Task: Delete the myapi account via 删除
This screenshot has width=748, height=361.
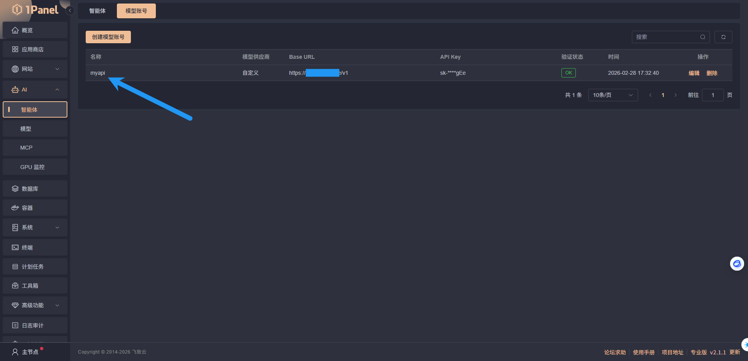Action: 712,73
